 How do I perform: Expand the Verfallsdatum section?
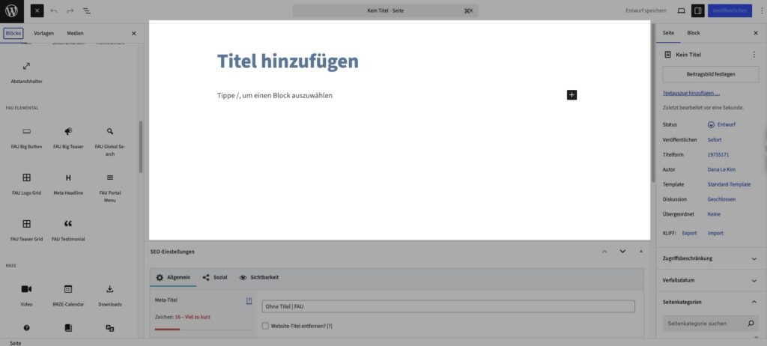[x=710, y=280]
